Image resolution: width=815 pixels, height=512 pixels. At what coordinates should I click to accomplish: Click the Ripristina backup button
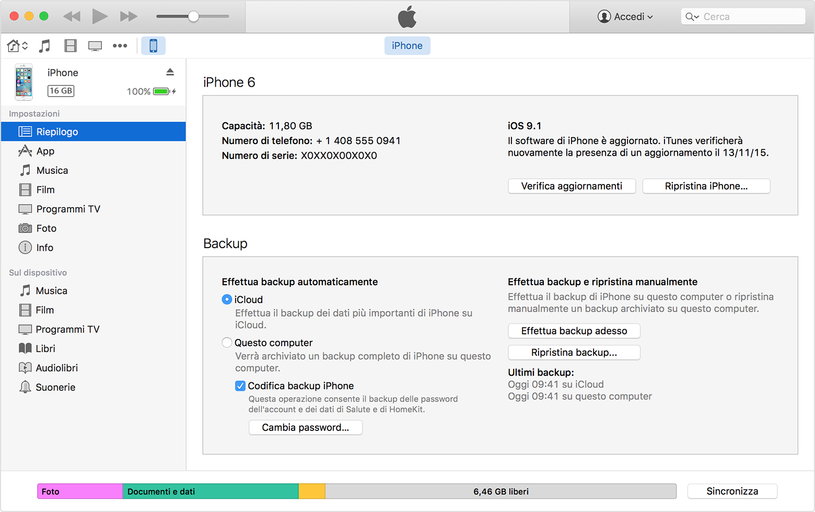click(x=574, y=353)
